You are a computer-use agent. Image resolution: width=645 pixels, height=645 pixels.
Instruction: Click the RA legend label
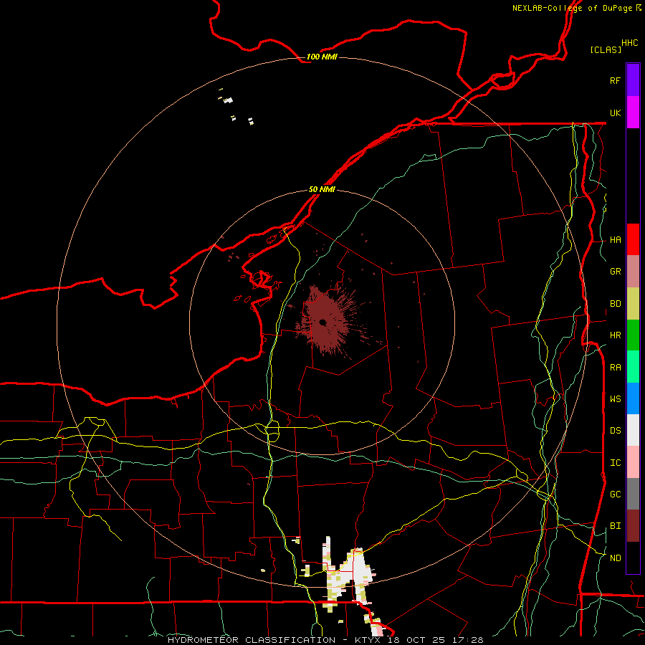[616, 368]
